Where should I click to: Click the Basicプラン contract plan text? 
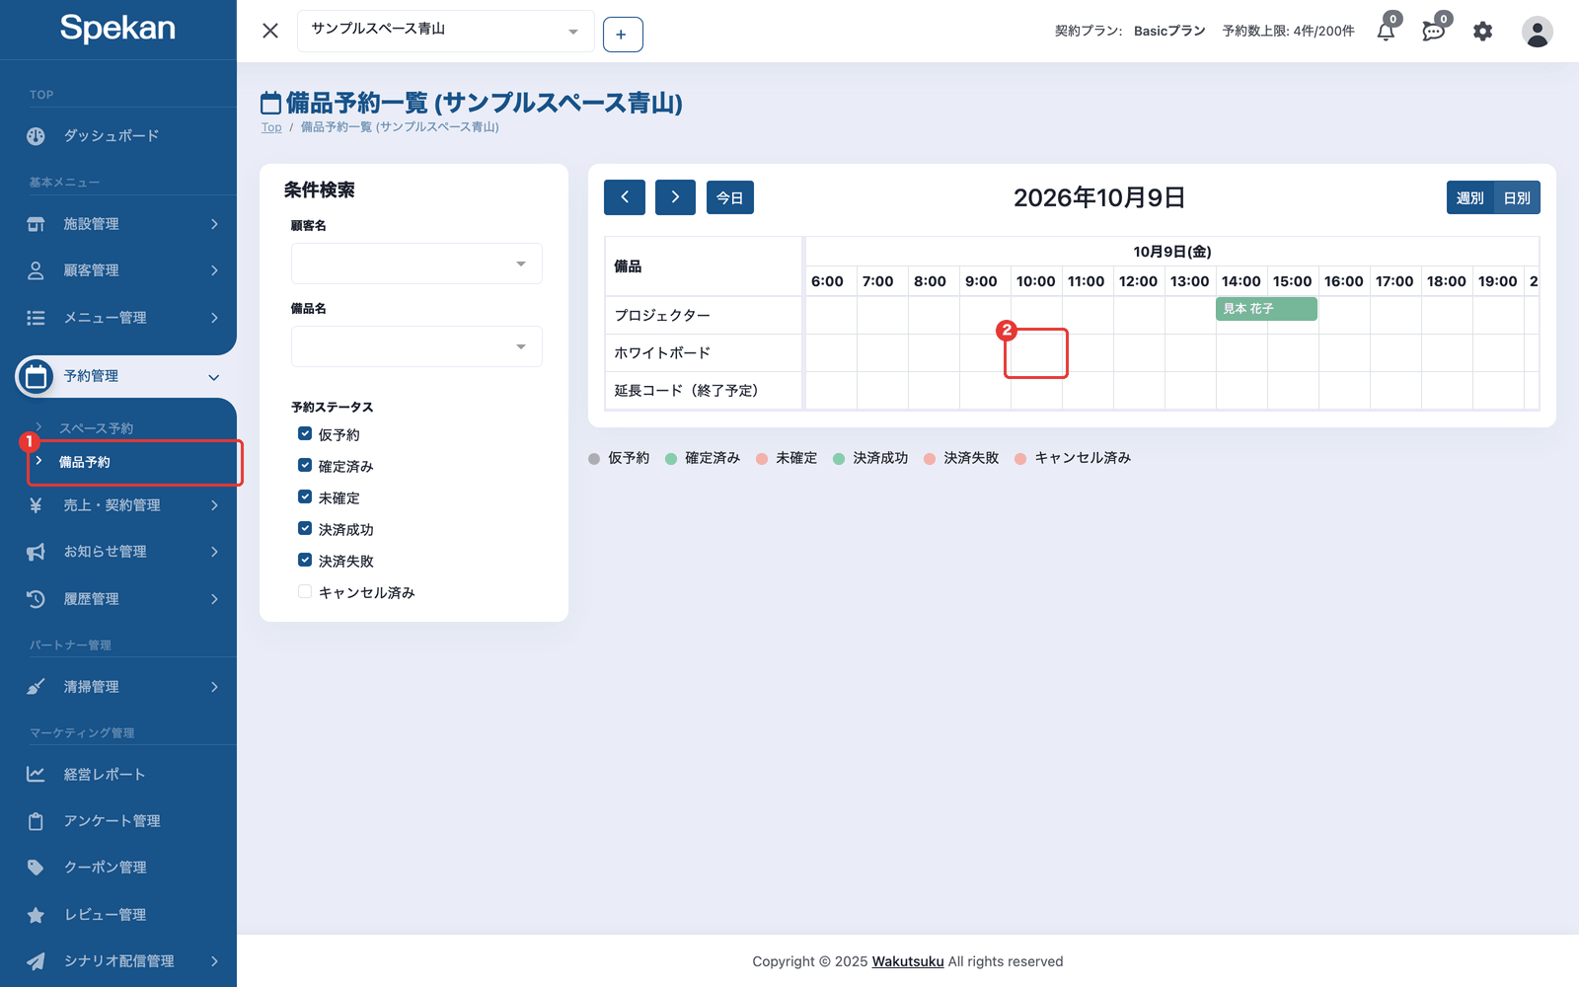(x=1169, y=32)
